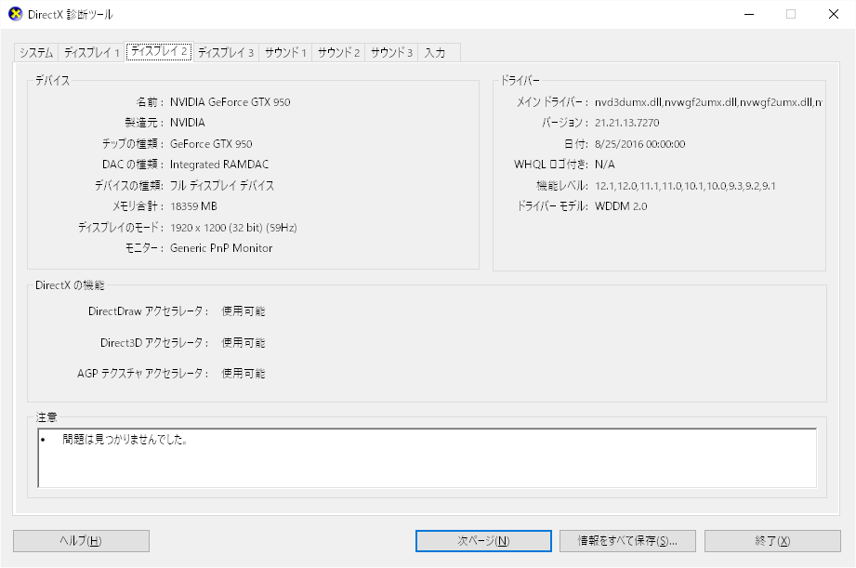The height and width of the screenshot is (568, 856).
Task: Save all info with 情報をすべて保存(S)... button
Action: click(627, 541)
